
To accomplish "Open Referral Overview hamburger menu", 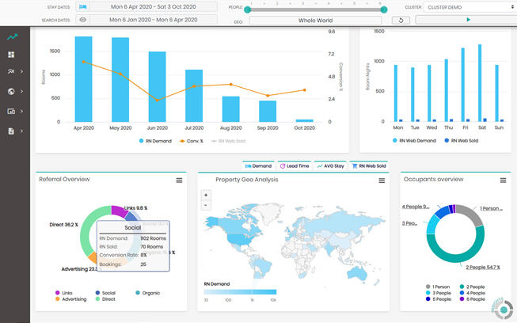I will coord(179,180).
